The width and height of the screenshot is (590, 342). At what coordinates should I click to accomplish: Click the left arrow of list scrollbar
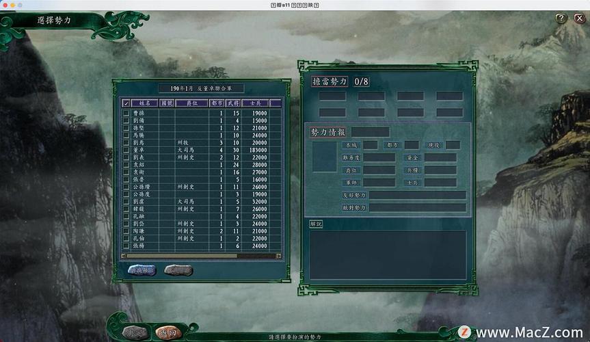[x=124, y=256]
